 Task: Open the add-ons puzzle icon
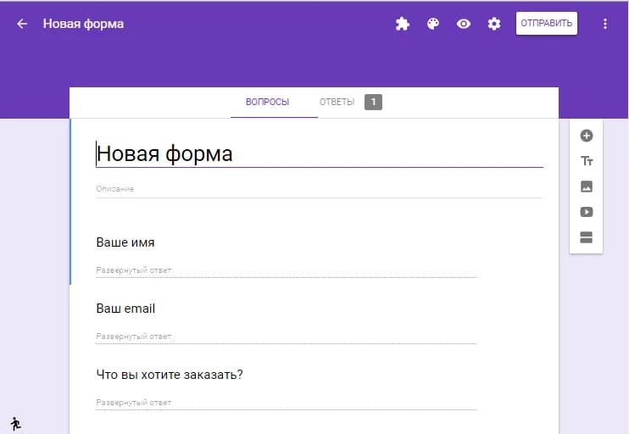[x=403, y=24]
